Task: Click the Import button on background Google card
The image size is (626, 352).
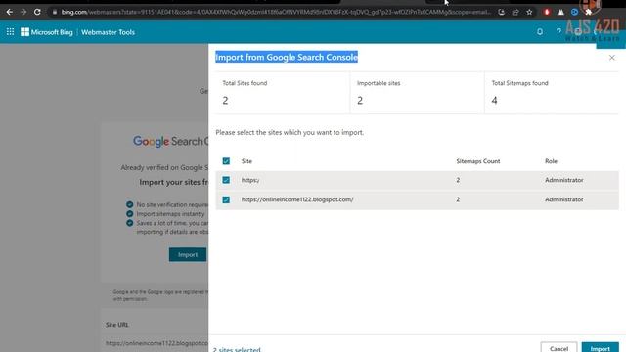Action: click(188, 254)
